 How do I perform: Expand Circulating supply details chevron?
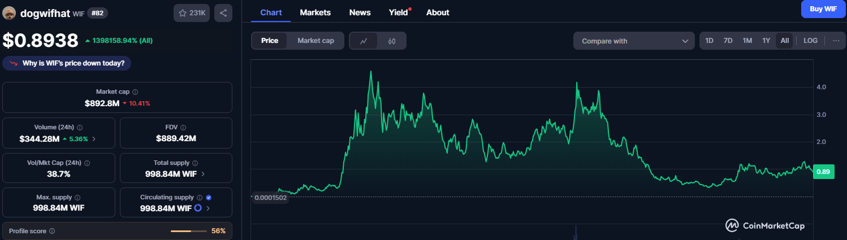[x=208, y=208]
